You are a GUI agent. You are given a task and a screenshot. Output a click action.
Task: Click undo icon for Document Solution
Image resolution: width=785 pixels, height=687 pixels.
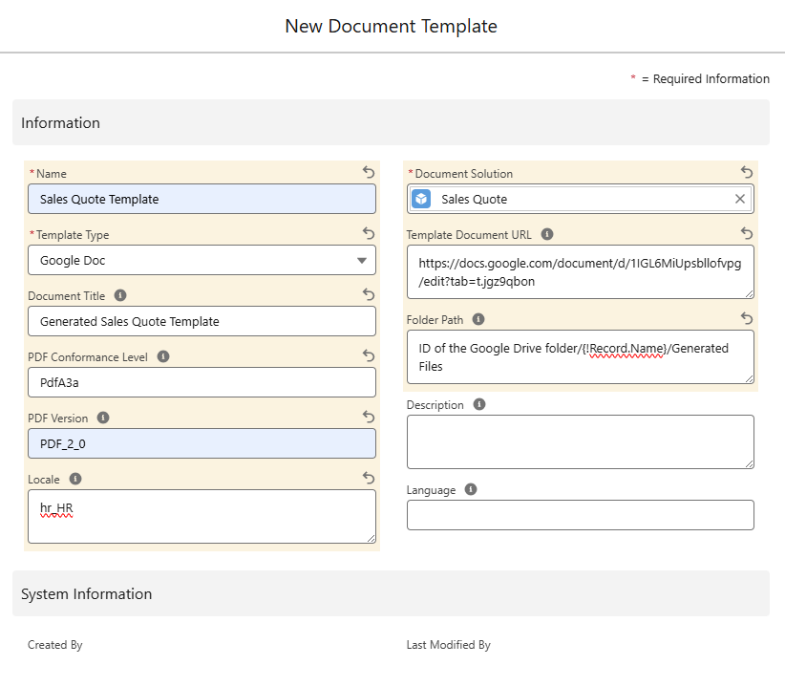point(747,172)
